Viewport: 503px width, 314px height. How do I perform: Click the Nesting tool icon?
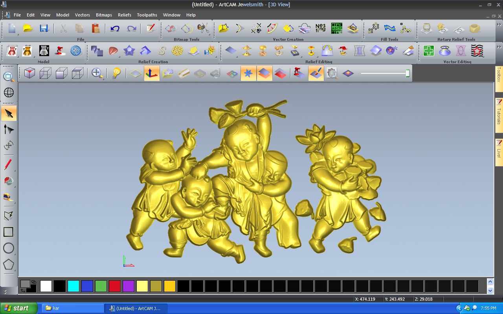pos(321,28)
